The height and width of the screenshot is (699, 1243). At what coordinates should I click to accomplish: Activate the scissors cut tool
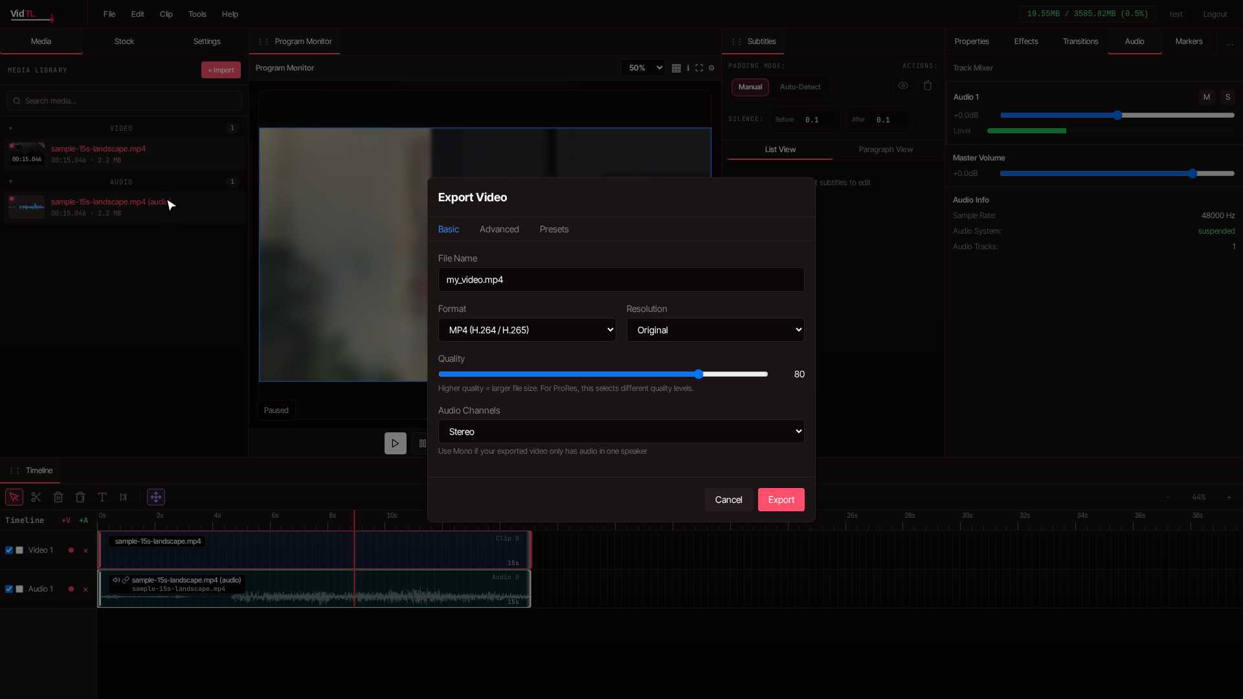[x=36, y=497]
